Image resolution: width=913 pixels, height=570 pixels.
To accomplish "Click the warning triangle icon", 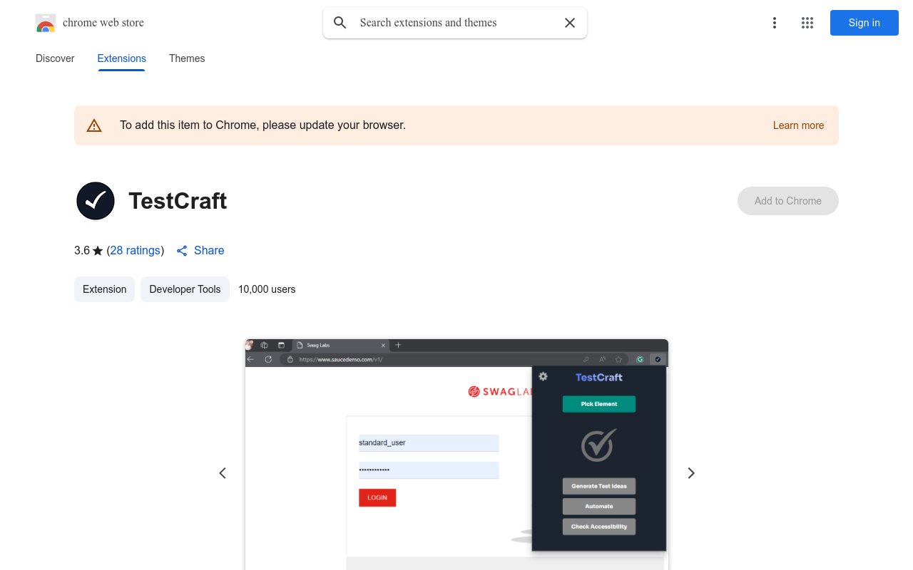I will (x=94, y=125).
